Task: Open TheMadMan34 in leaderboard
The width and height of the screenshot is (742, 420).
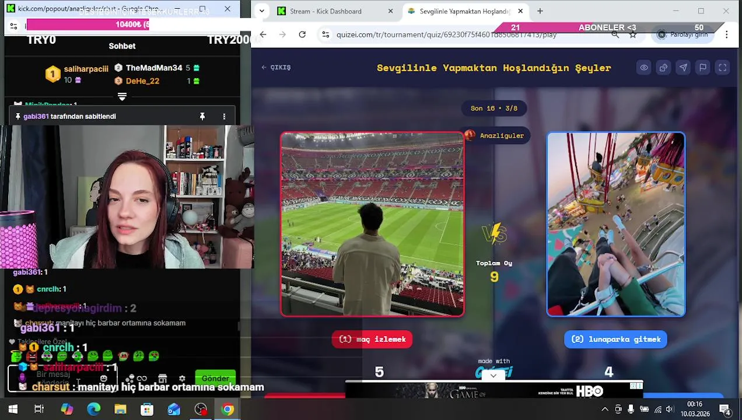Action: (x=154, y=68)
